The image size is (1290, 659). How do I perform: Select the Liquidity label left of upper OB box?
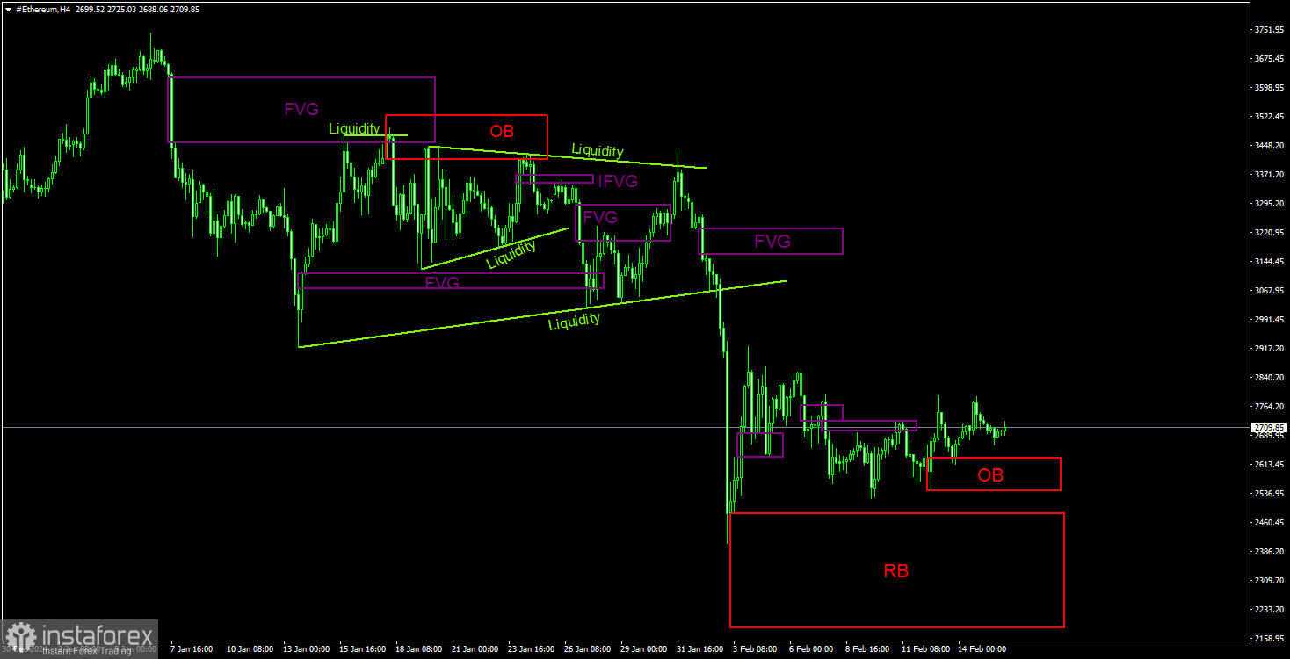tap(354, 128)
